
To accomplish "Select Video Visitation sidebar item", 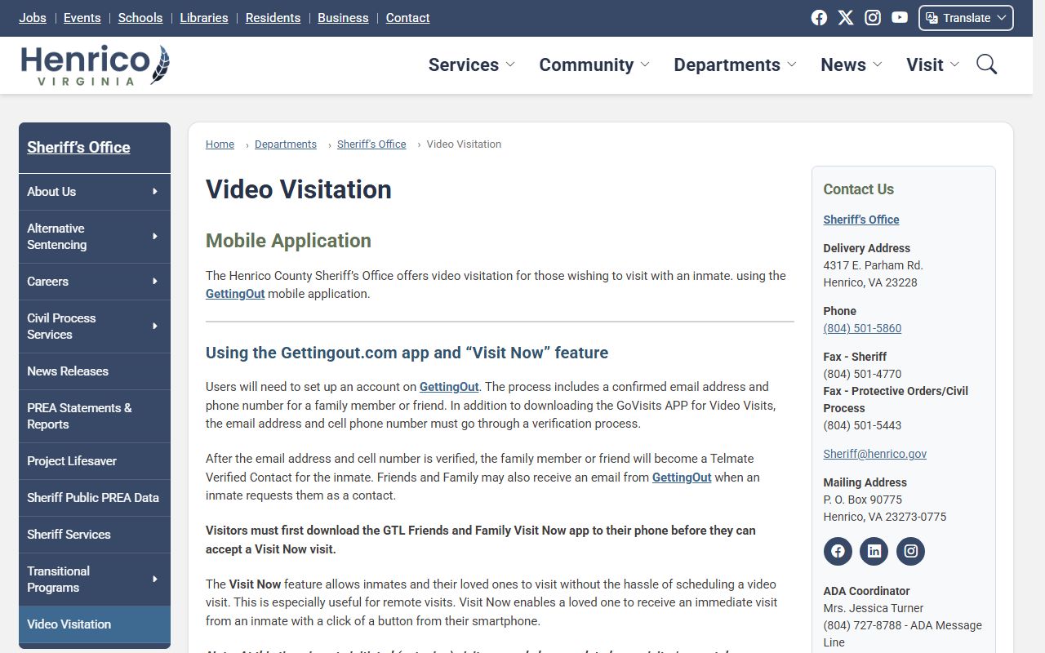I will click(95, 624).
